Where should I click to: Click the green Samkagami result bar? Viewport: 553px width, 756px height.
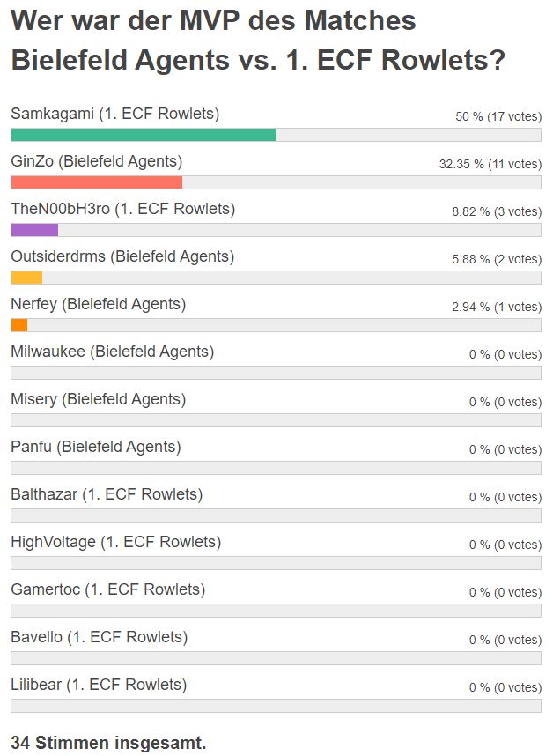[144, 135]
